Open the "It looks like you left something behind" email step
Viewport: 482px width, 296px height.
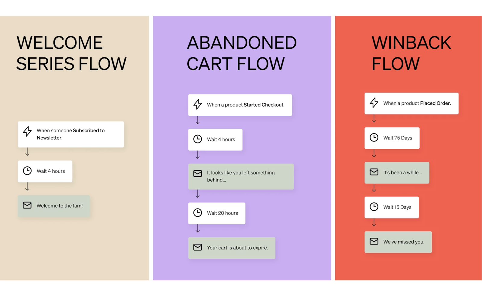click(x=241, y=176)
